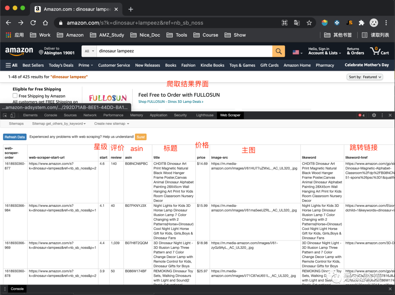Click the browser forward arrow
The width and height of the screenshot is (395, 295).
pos(20,23)
